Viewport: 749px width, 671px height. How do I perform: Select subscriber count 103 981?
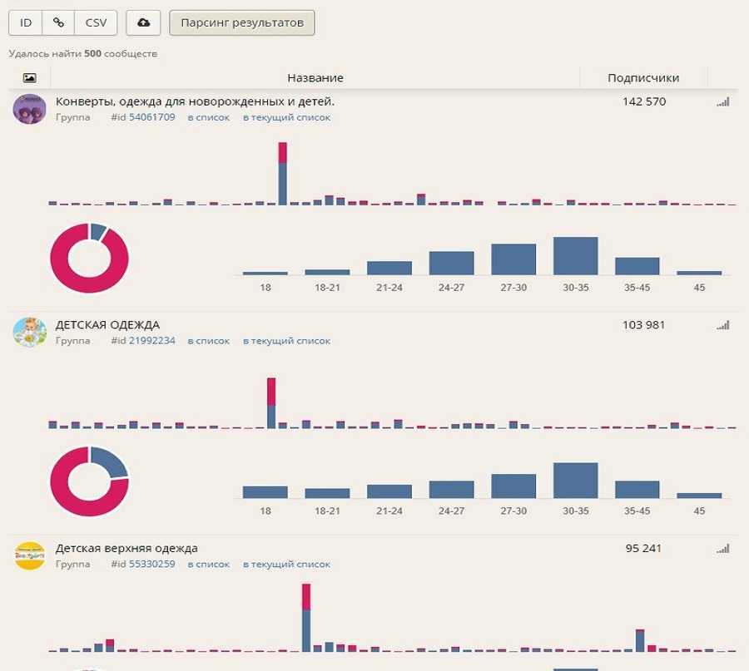pos(643,325)
